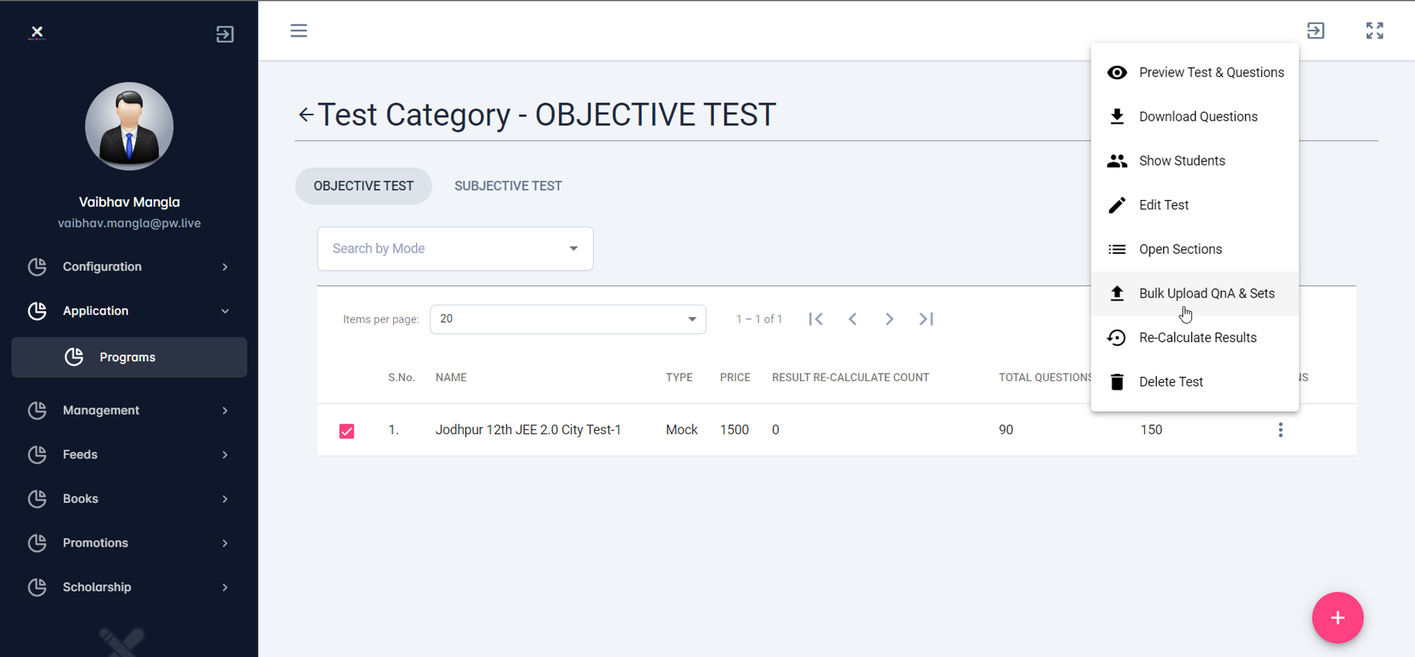This screenshot has width=1415, height=657.
Task: Go to the next page arrow
Action: point(889,319)
